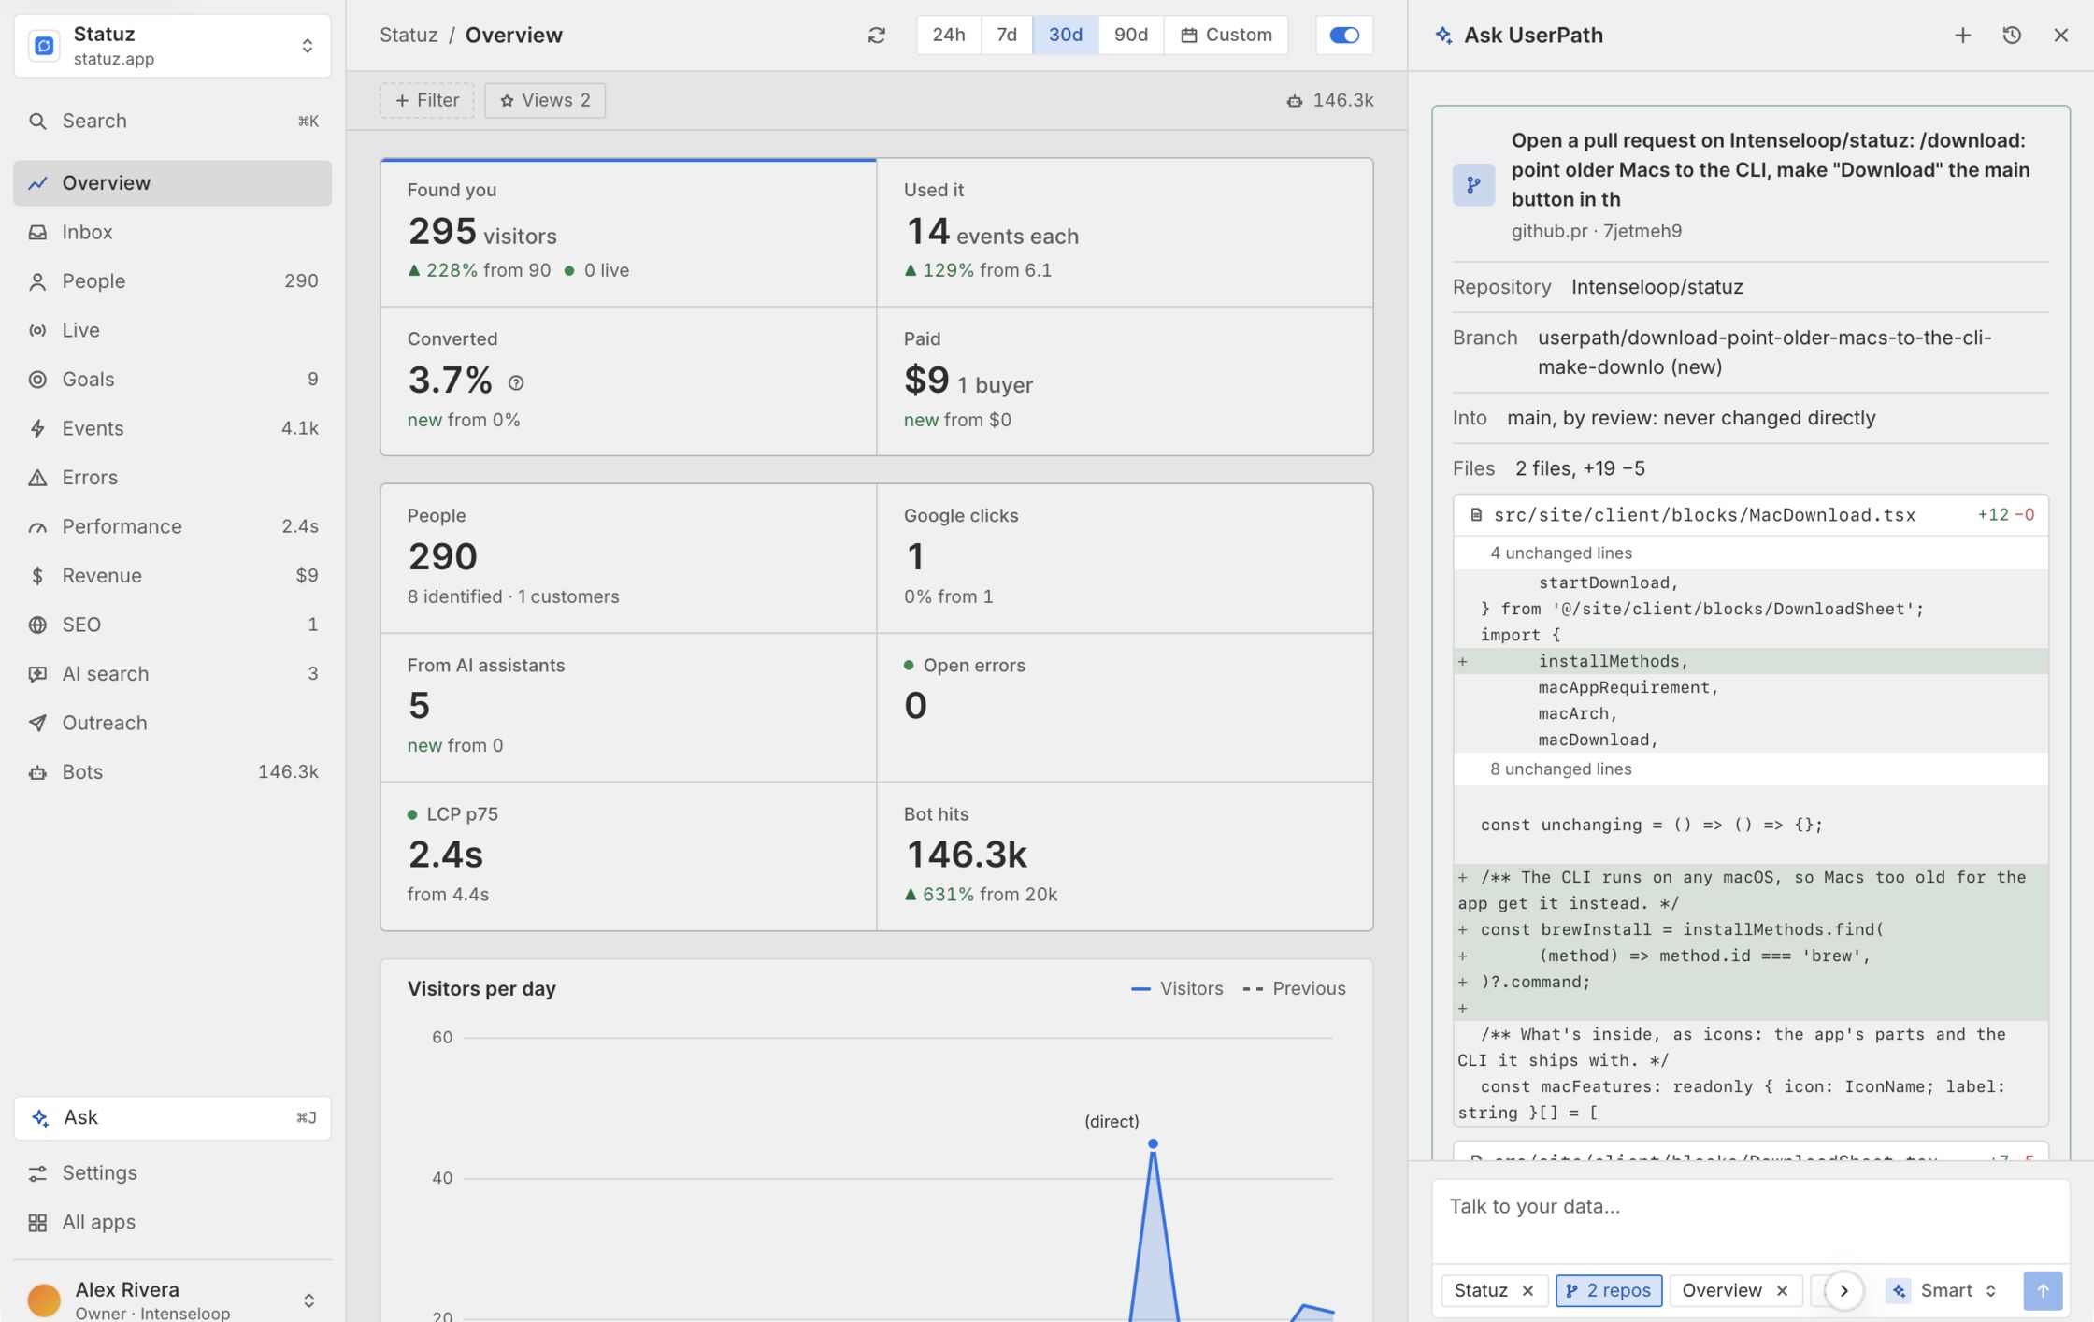This screenshot has height=1322, width=2094.
Task: Select the 30d time range
Action: pyautogui.click(x=1065, y=36)
